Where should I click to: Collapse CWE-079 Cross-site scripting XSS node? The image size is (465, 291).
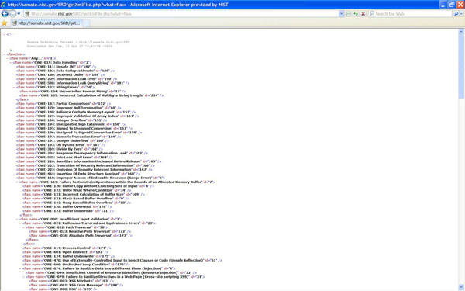(x=23, y=277)
